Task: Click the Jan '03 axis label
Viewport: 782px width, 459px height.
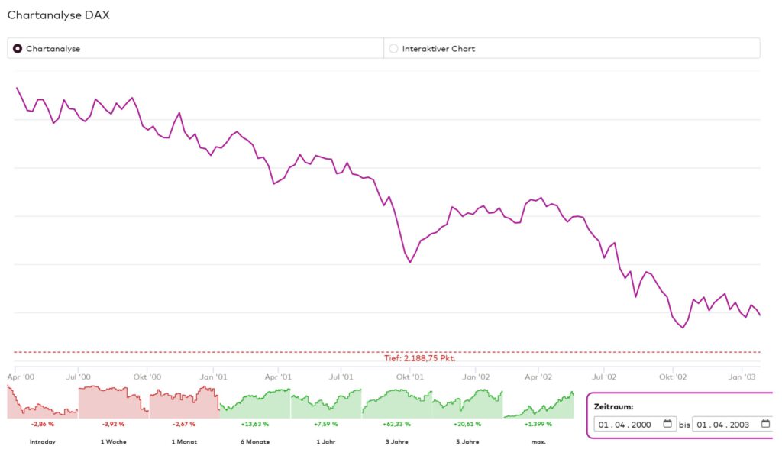Action: 742,377
